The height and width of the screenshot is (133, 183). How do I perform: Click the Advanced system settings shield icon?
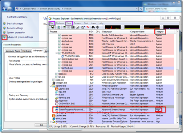4,37
